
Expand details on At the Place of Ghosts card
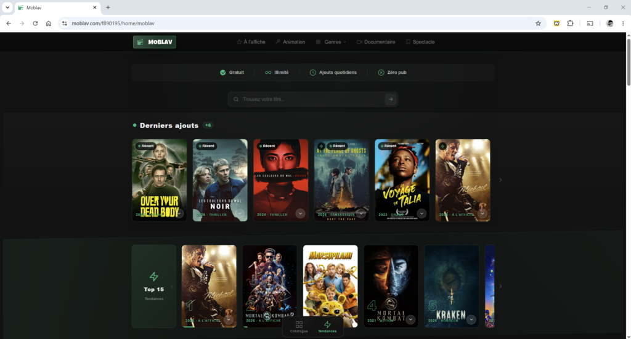[361, 213]
